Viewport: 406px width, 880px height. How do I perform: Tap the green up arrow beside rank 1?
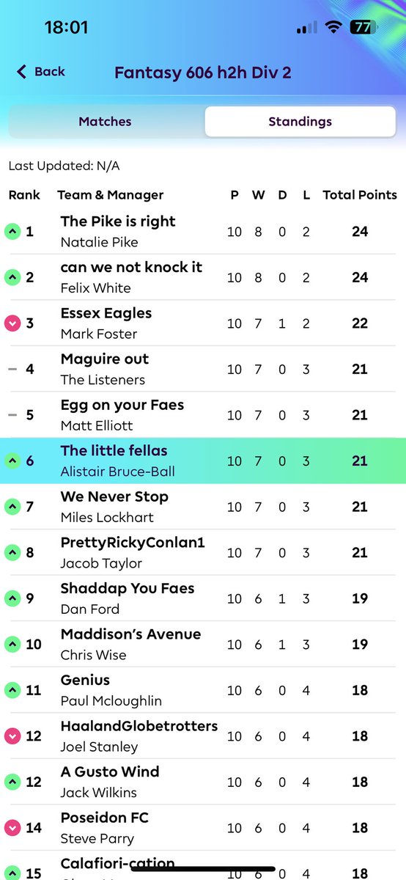pyautogui.click(x=12, y=232)
